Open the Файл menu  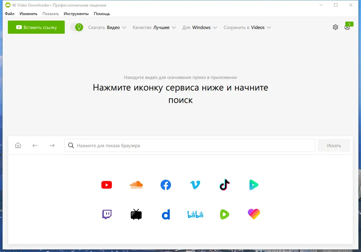pyautogui.click(x=9, y=14)
